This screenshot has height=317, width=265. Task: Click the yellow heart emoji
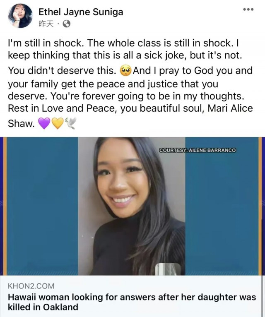(58, 123)
